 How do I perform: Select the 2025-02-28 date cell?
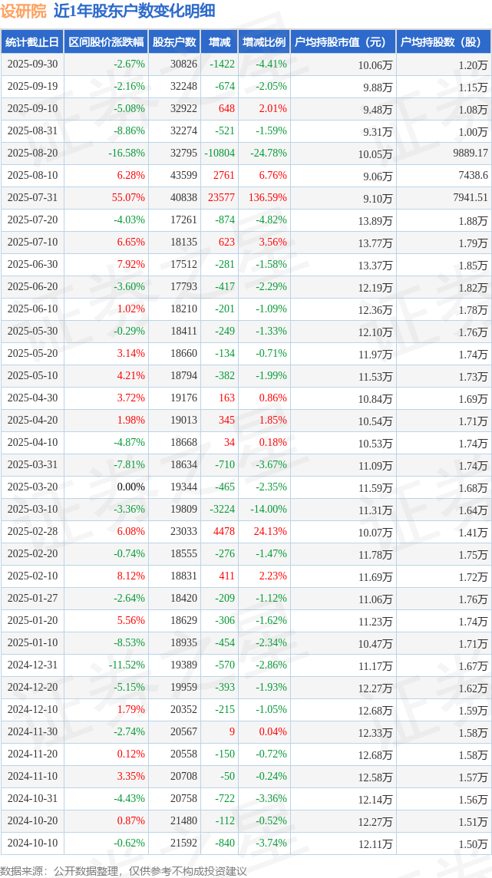tap(32, 532)
